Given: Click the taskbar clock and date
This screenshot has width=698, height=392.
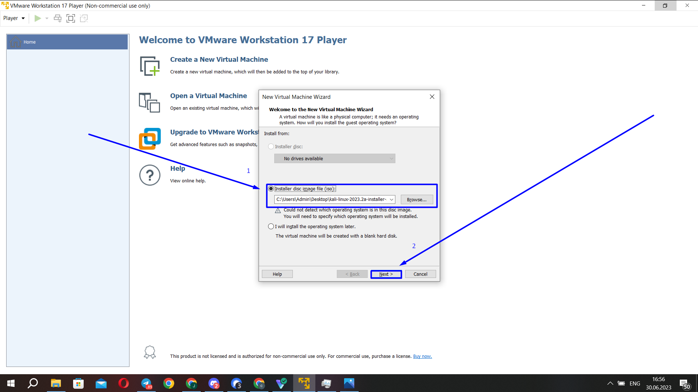Looking at the screenshot, I should [x=658, y=383].
